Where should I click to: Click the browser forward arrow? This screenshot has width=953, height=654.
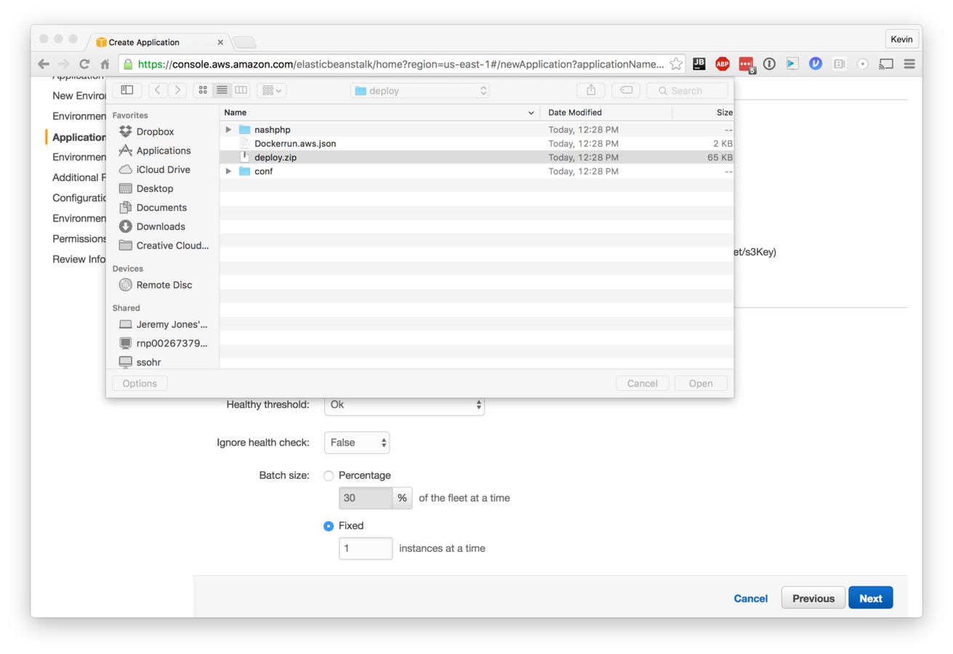[x=64, y=64]
